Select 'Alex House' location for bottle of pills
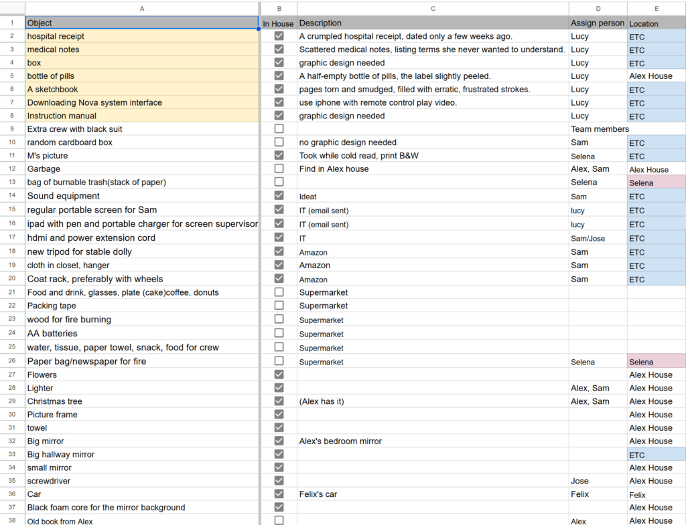 [x=657, y=76]
